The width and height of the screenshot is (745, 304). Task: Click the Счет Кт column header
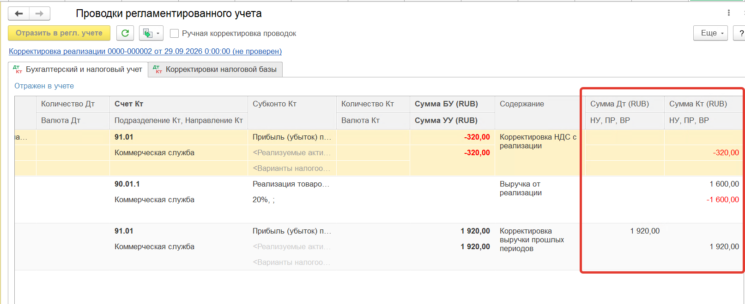click(179, 104)
